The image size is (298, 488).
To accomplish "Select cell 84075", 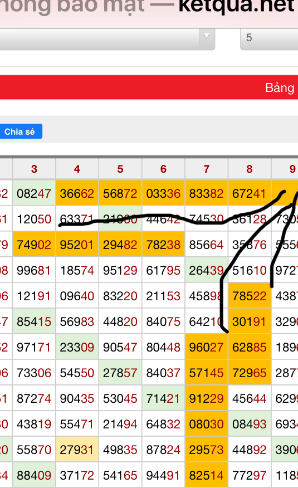I will [x=163, y=321].
